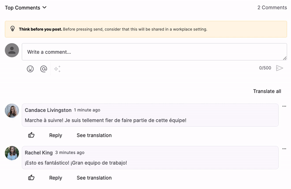The height and width of the screenshot is (189, 291).
Task: Click the 0/500 character counter
Action: (x=265, y=68)
